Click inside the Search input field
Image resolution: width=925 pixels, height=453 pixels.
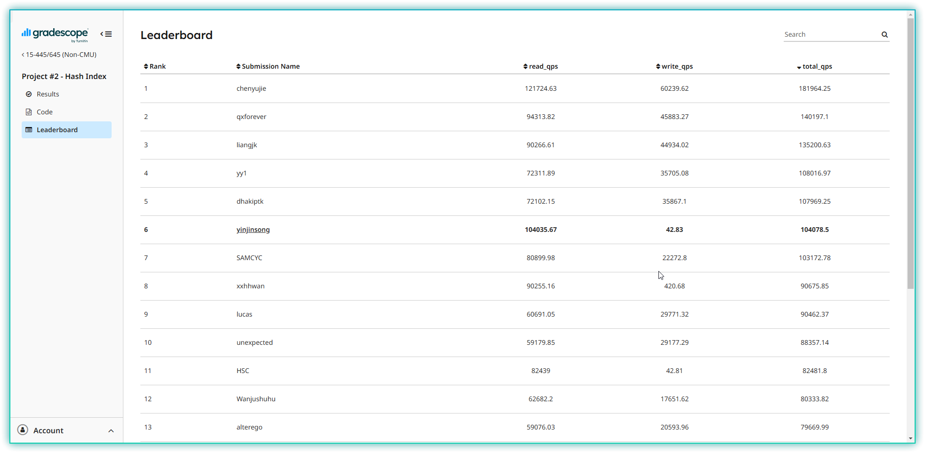pyautogui.click(x=829, y=34)
